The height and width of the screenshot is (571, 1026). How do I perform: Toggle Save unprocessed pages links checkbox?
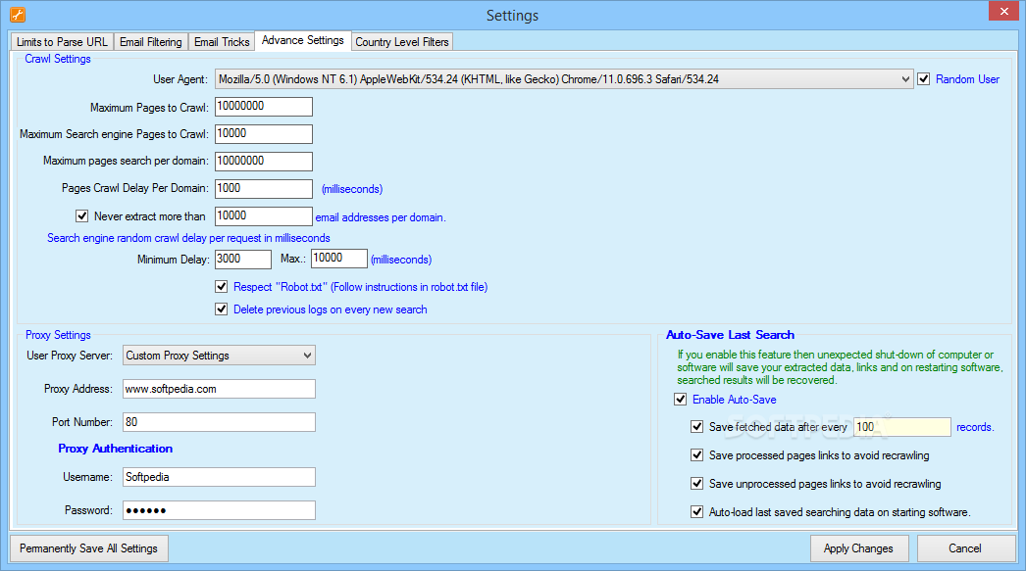[696, 484]
